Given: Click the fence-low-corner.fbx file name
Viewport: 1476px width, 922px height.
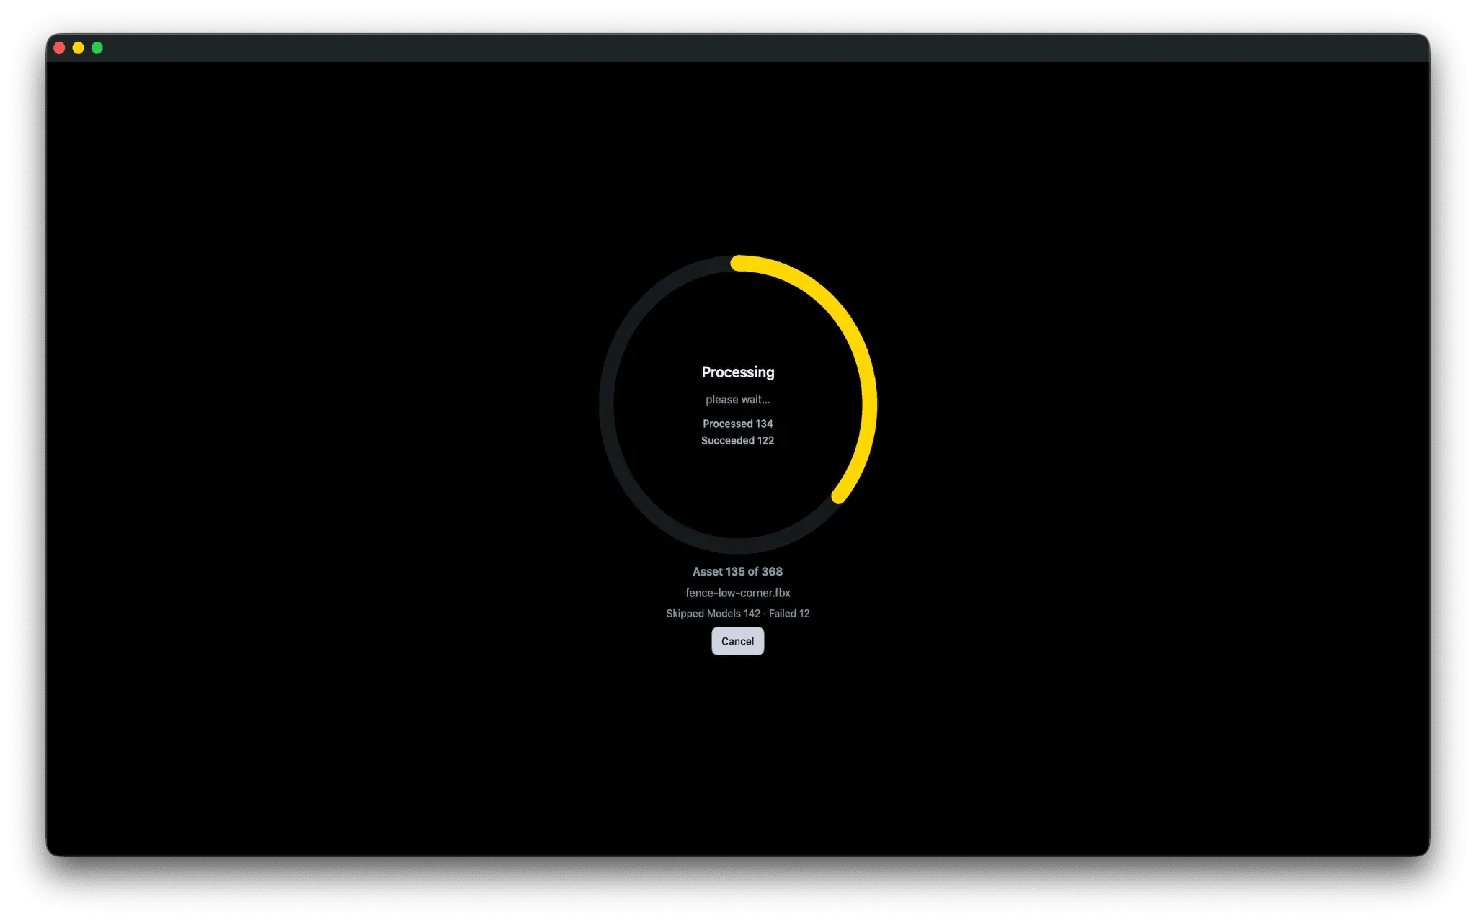Looking at the screenshot, I should pyautogui.click(x=737, y=593).
